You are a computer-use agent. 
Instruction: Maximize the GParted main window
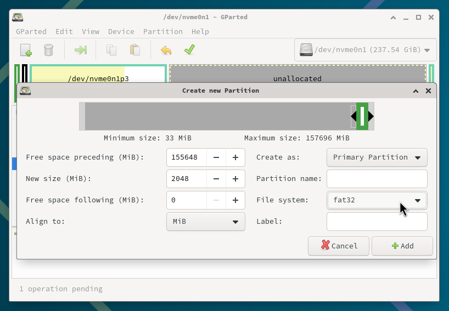click(418, 18)
